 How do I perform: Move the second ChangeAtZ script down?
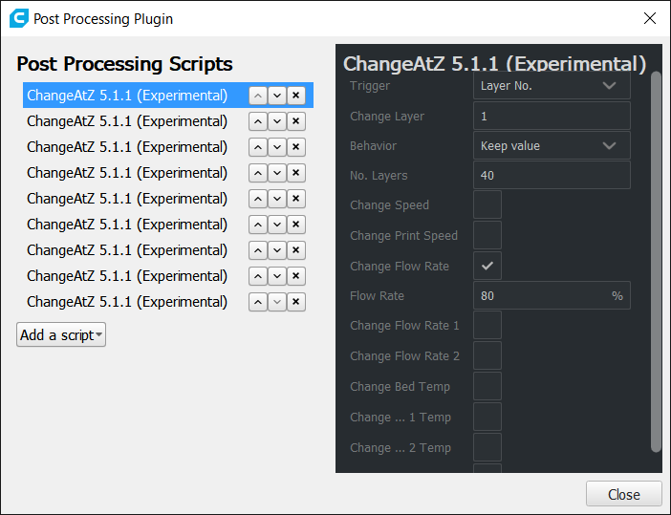pos(277,121)
